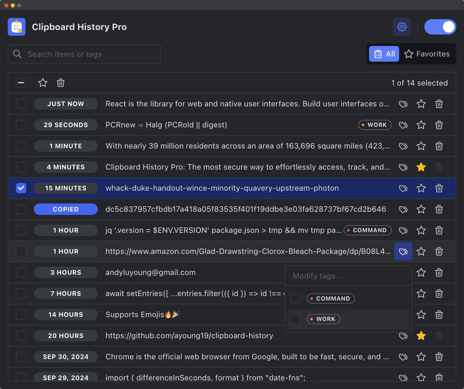Image resolution: width=464 pixels, height=389 pixels.
Task: Star the Chrome official web browser entry
Action: (421, 357)
